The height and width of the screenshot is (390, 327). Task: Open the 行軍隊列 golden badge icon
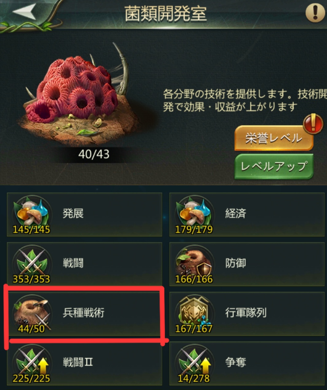click(x=194, y=312)
